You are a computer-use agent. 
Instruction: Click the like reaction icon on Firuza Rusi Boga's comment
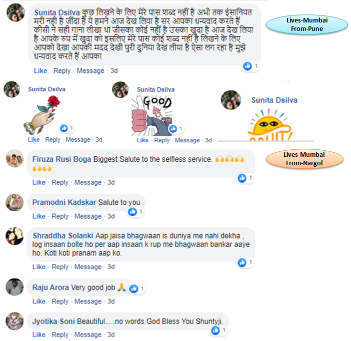(x=242, y=178)
